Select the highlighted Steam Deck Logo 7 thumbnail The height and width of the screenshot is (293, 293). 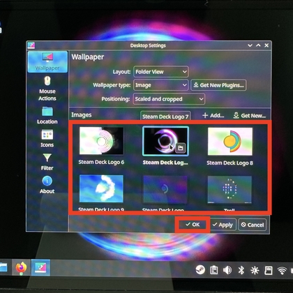tap(165, 141)
